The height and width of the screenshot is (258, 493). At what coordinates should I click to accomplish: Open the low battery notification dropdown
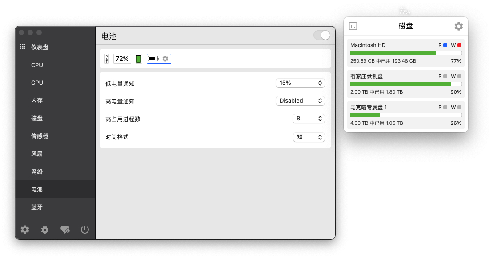point(300,83)
